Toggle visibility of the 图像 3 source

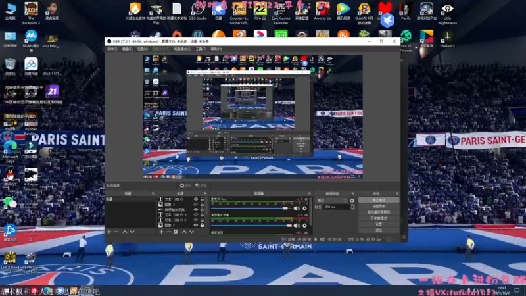coord(196,205)
